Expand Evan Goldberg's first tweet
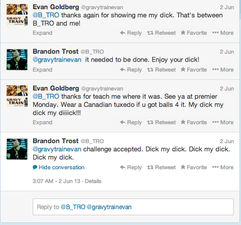The width and height of the screenshot is (241, 225). point(42,33)
